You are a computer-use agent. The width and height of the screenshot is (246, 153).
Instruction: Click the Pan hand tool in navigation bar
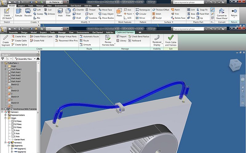[243, 87]
